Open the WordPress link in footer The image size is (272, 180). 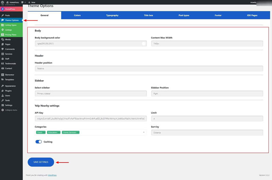(x=52, y=175)
